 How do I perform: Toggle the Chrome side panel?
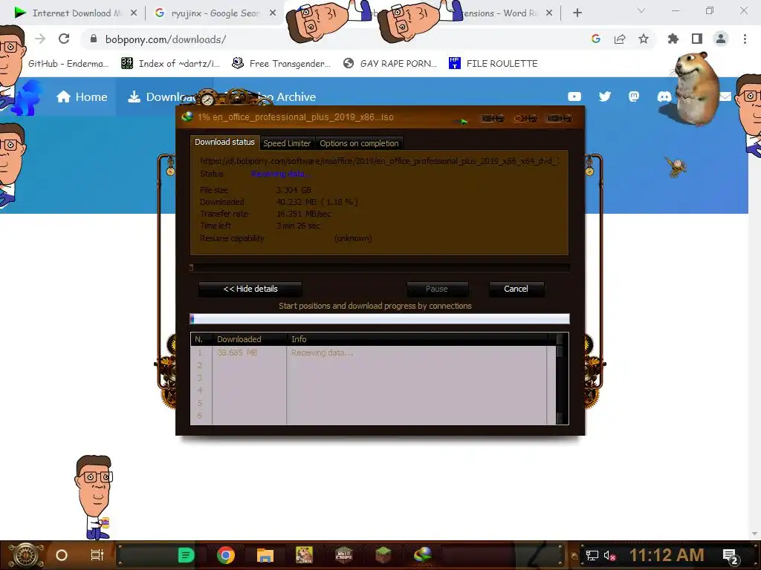point(697,39)
